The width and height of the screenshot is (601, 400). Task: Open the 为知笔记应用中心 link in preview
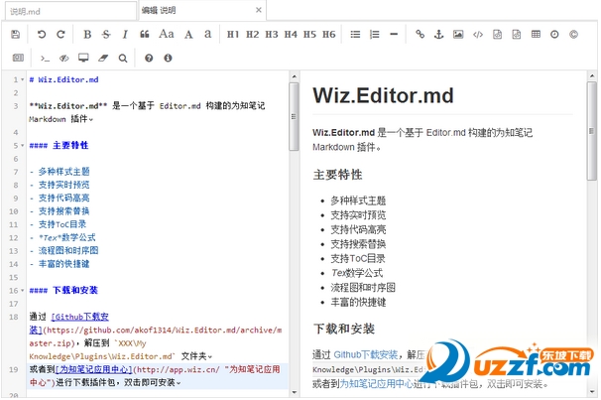[x=377, y=383]
